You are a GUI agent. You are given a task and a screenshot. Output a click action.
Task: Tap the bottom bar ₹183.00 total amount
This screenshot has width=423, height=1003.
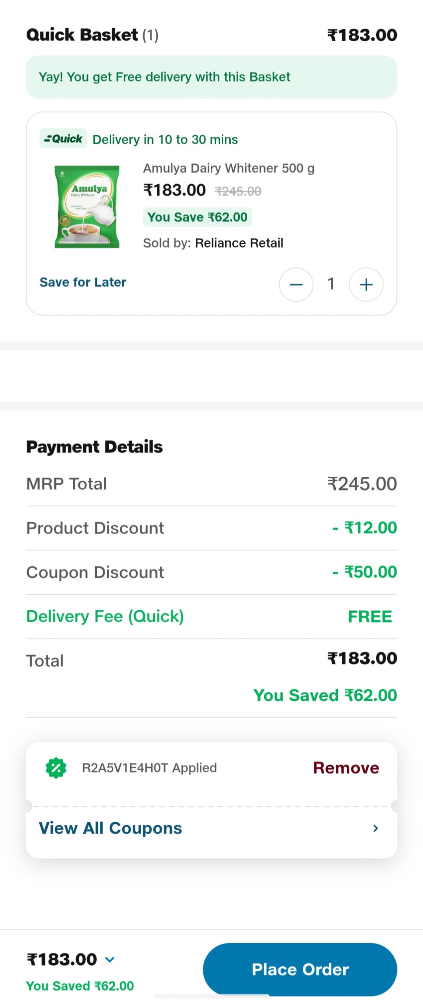62,959
